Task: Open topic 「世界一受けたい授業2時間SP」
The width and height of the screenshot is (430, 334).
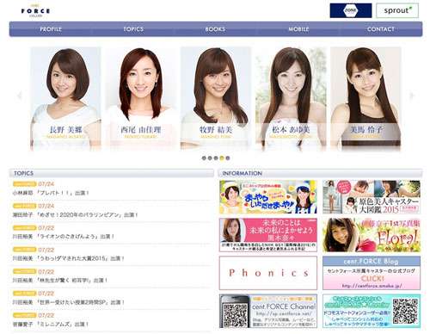Action: [69, 302]
